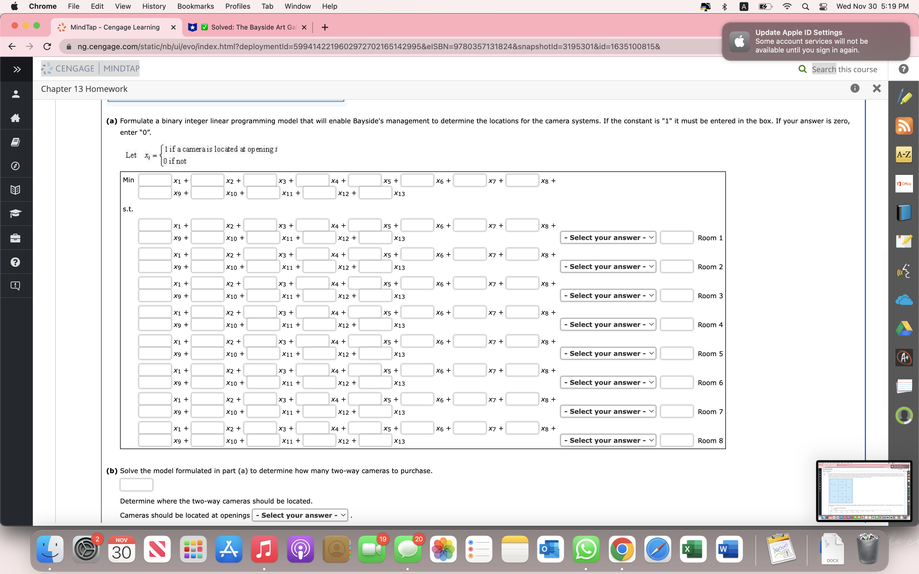Open the home icon in left navigation
Viewport: 919px width, 574px height.
pos(16,118)
